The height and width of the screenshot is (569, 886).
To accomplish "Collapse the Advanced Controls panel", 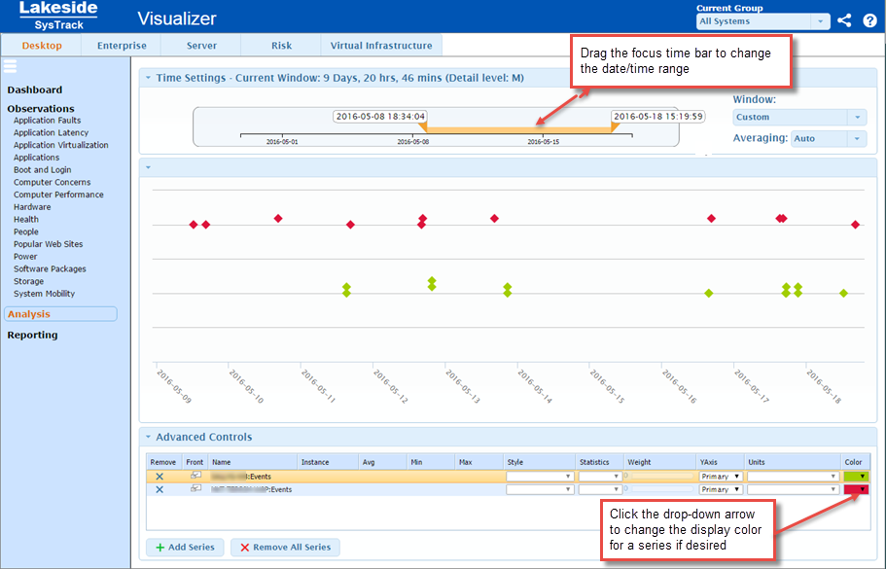I will (148, 438).
